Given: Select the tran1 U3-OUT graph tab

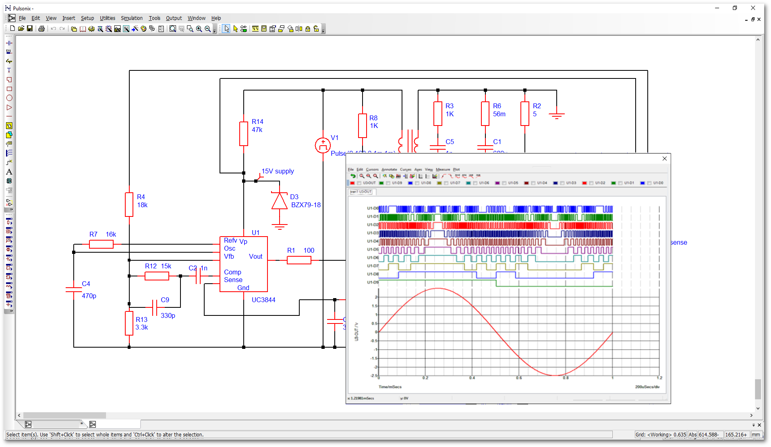Looking at the screenshot, I should click(x=362, y=192).
